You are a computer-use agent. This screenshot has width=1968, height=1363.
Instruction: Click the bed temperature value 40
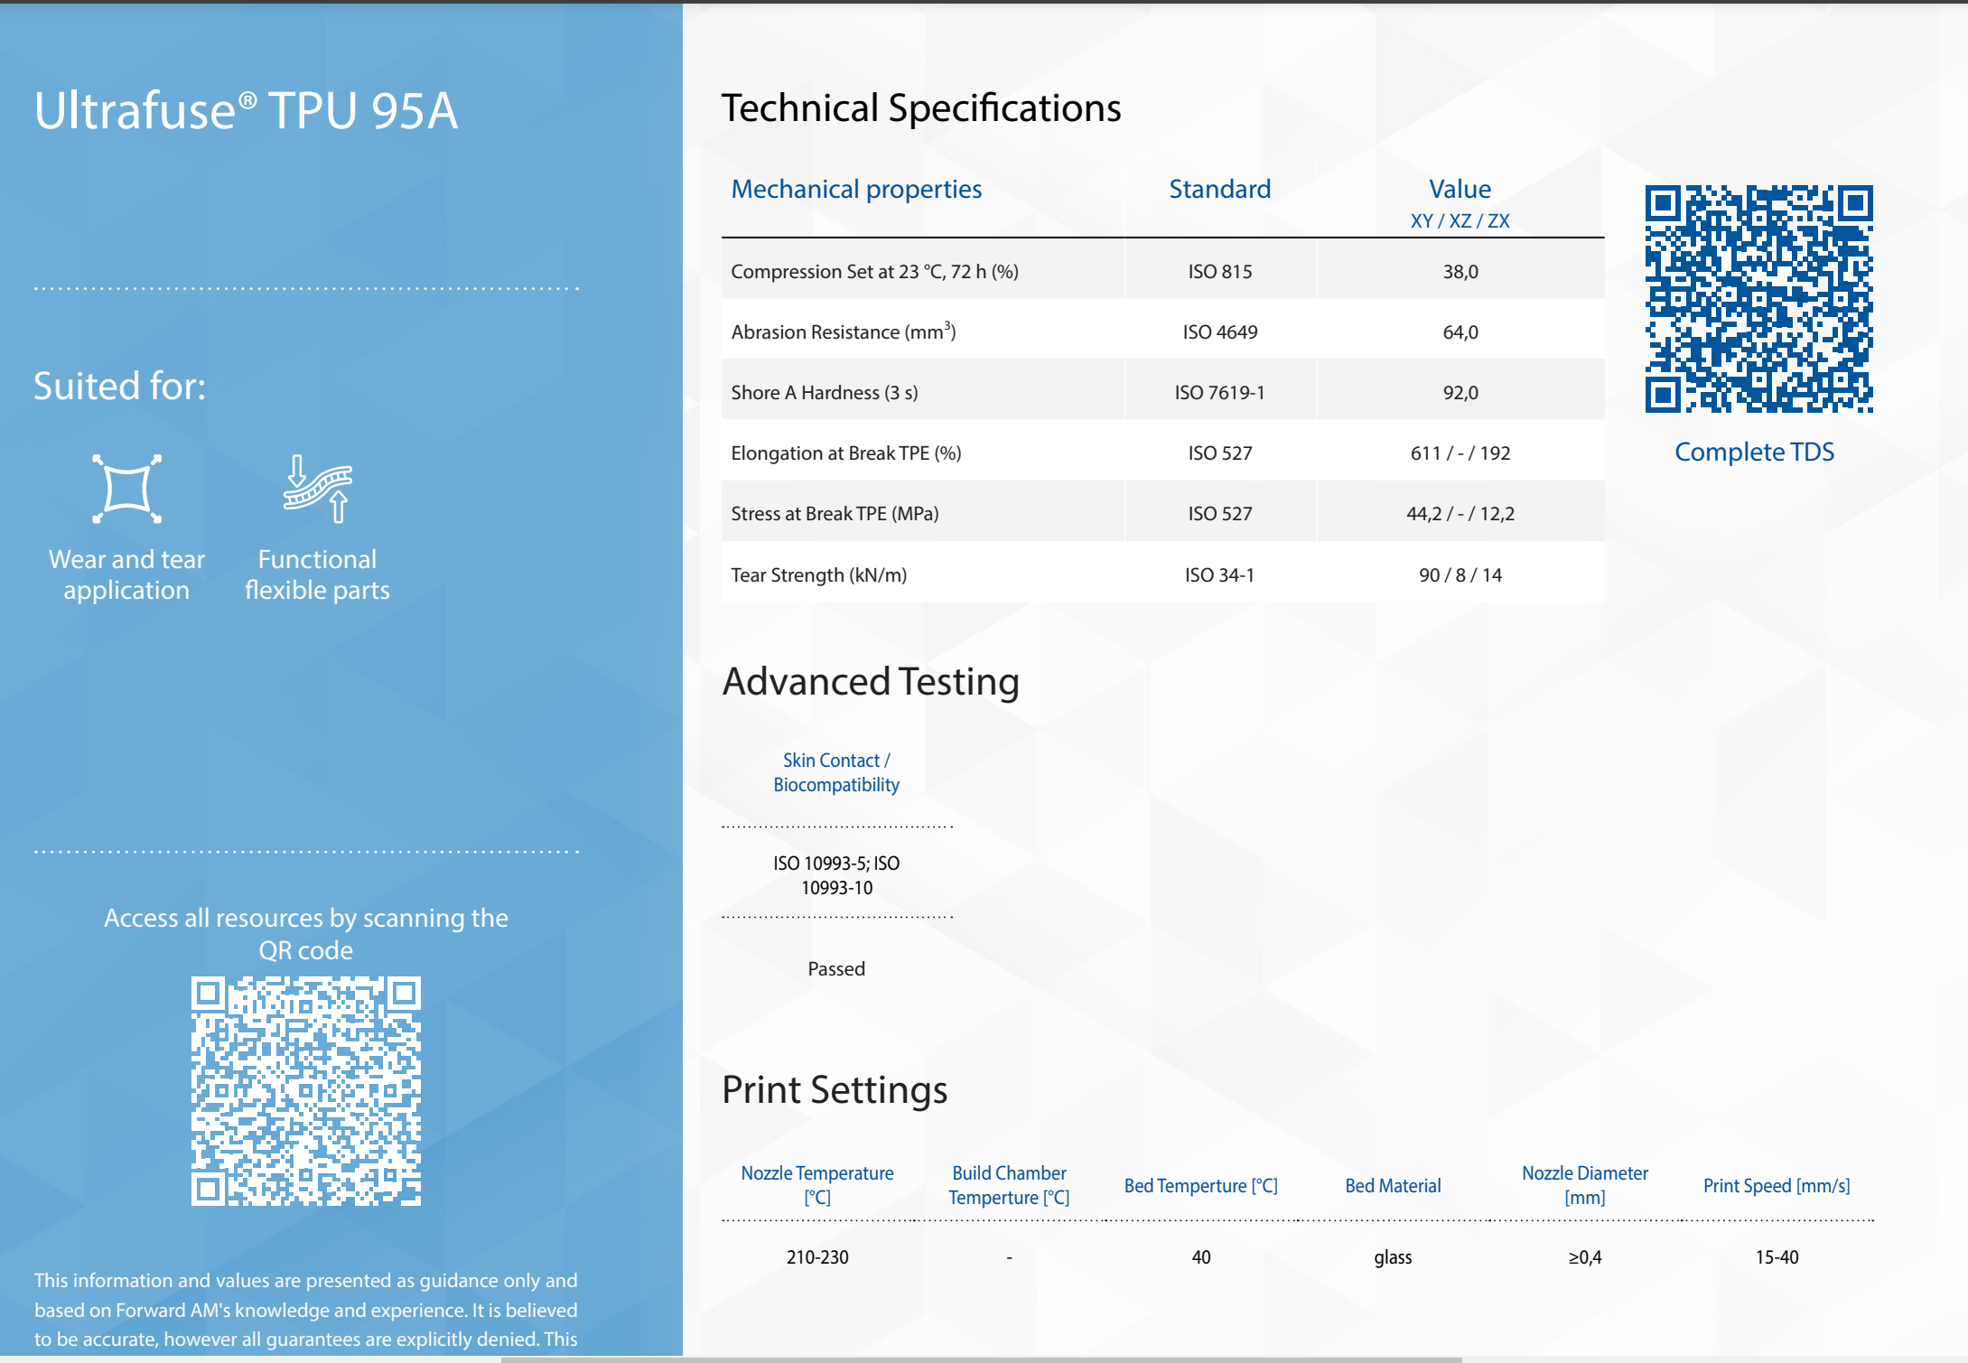tap(1201, 1257)
